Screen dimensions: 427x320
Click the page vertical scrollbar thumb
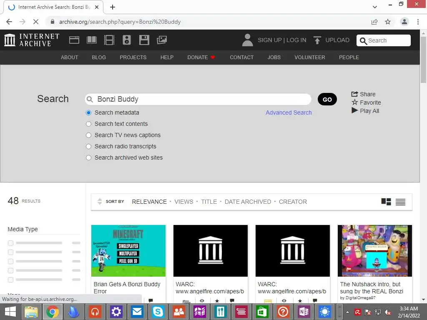(x=423, y=60)
